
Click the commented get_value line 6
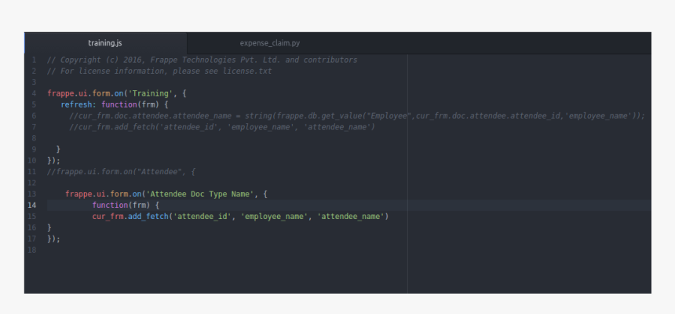357,116
